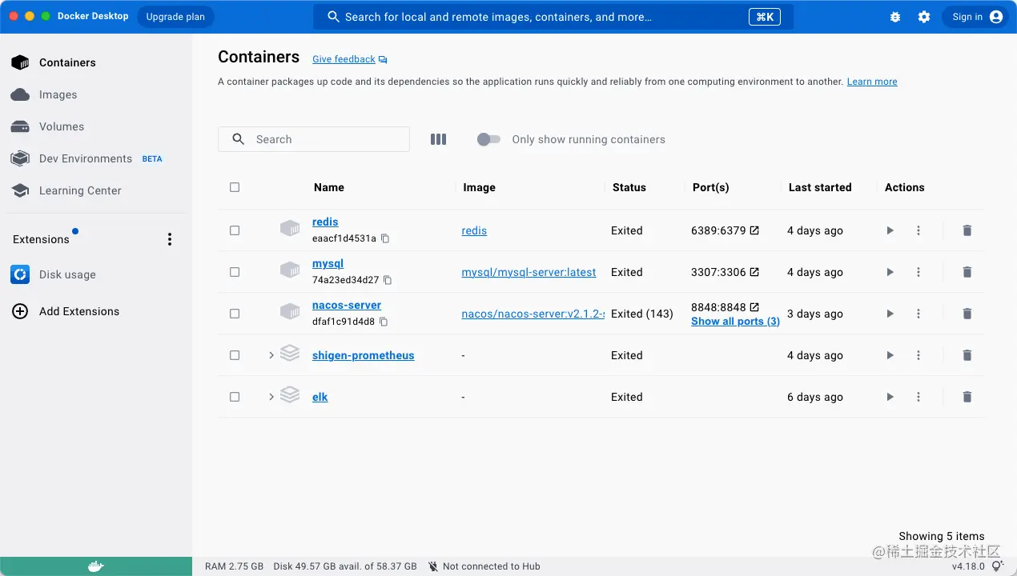Image resolution: width=1017 pixels, height=576 pixels.
Task: Click the lightbulb tips icon near version
Action: click(997, 566)
